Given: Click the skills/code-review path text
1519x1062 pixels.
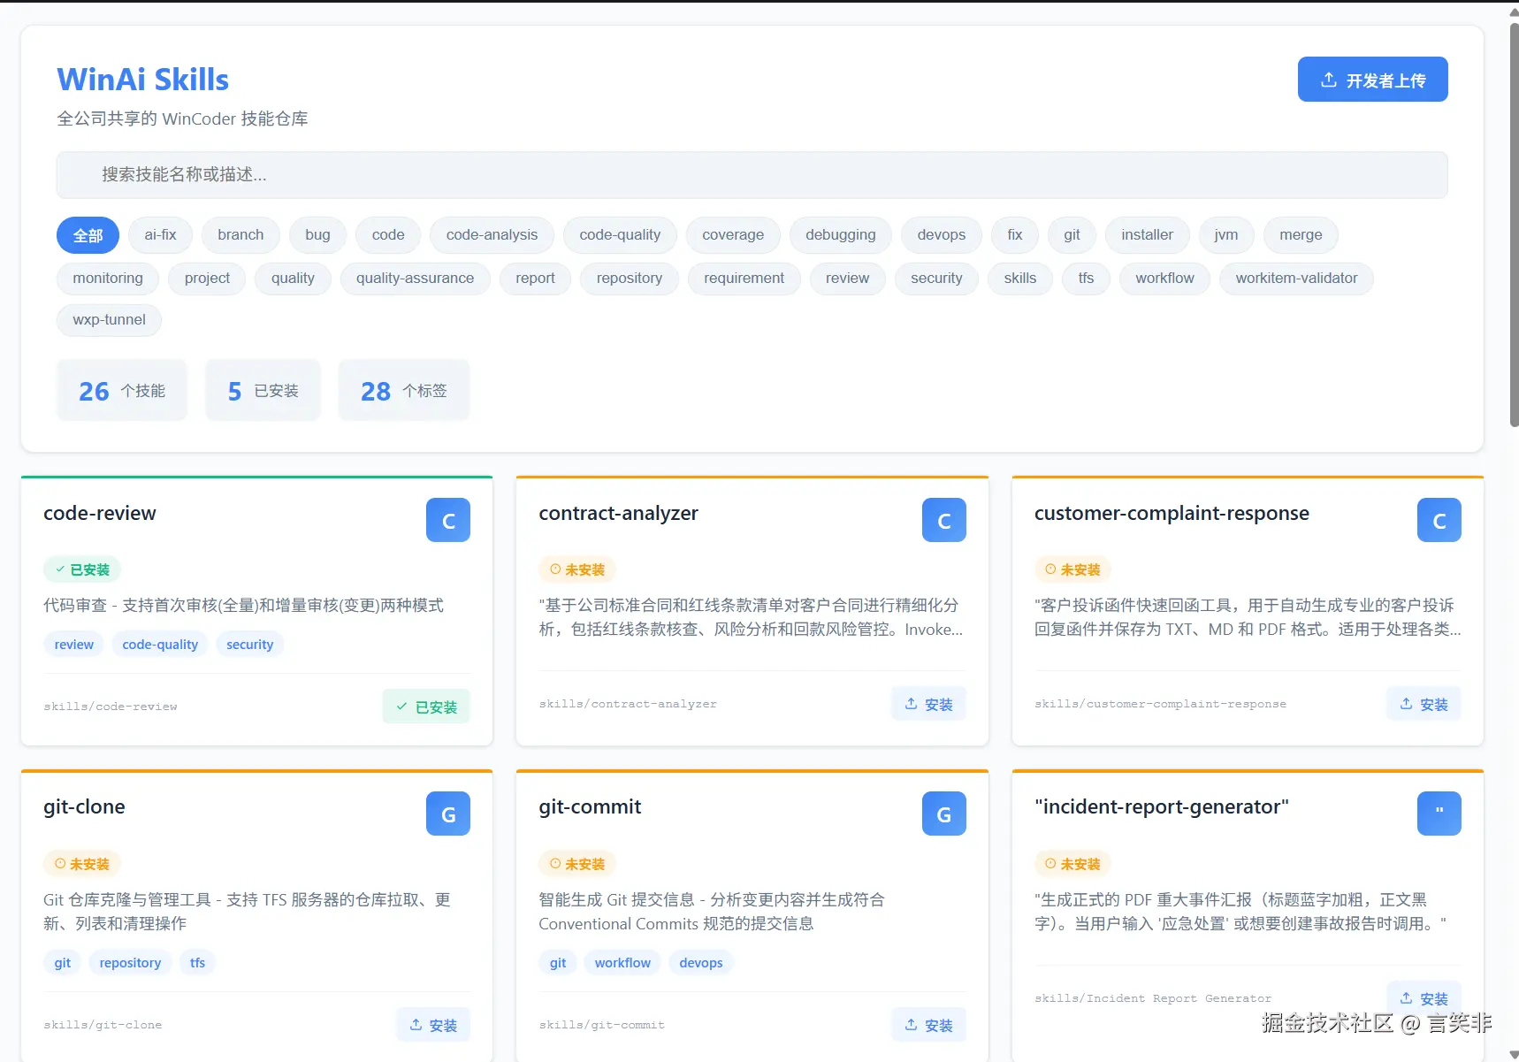Looking at the screenshot, I should tap(111, 707).
